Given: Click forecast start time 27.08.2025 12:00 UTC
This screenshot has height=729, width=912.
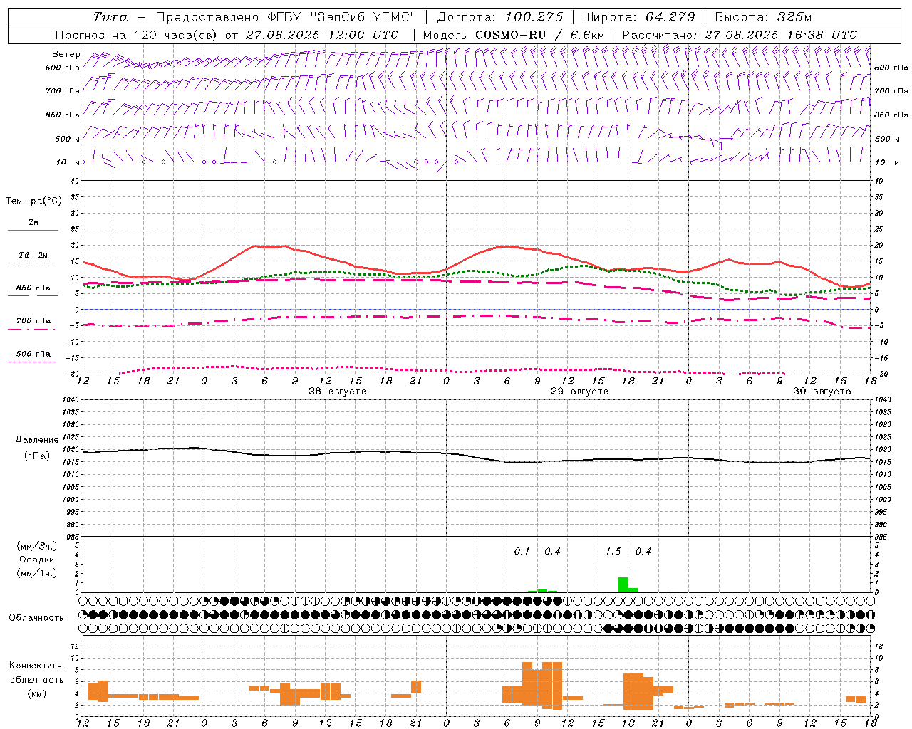Looking at the screenshot, I should 321,35.
